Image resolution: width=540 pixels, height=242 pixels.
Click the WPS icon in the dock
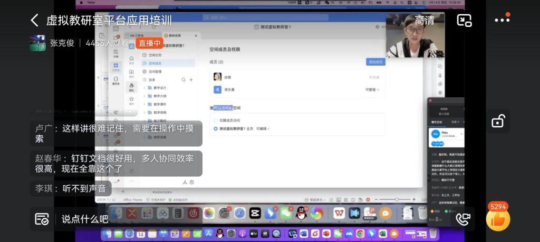[339, 213]
